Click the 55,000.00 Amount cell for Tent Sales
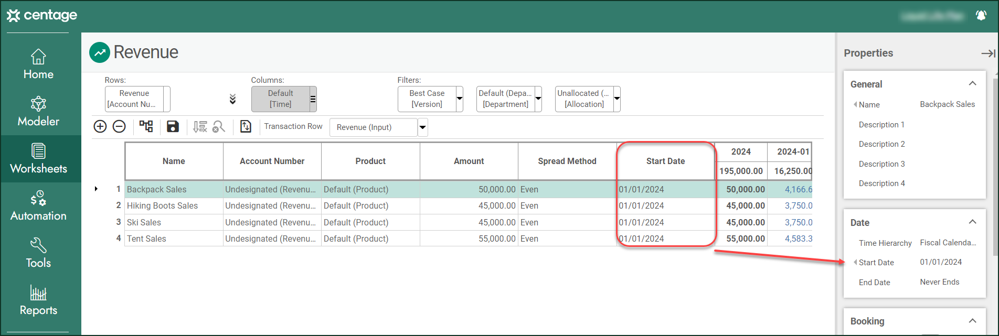This screenshot has height=336, width=999. [469, 239]
